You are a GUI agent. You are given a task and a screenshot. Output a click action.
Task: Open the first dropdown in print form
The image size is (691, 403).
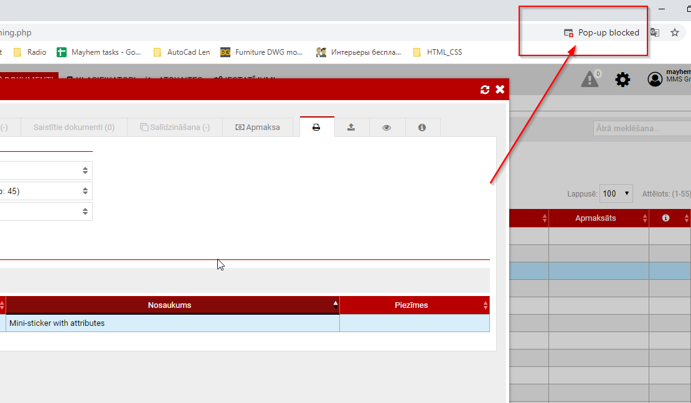click(46, 170)
